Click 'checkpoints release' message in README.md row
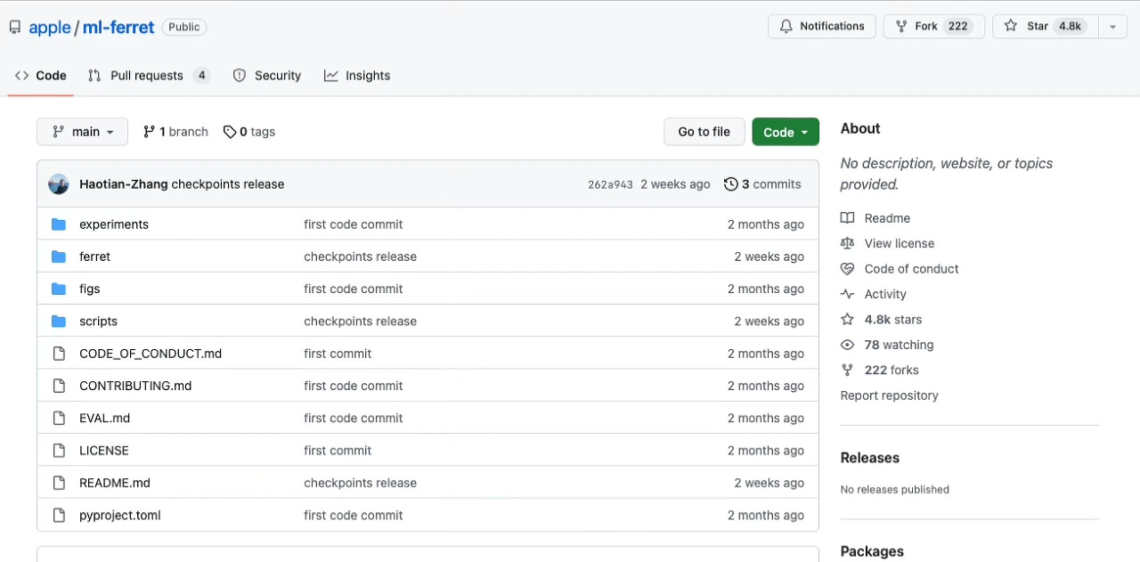This screenshot has width=1140, height=562. tap(360, 483)
